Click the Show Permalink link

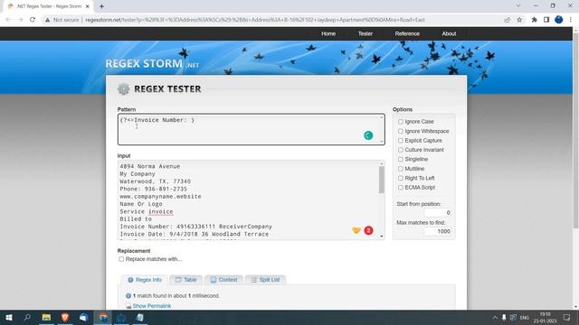151,306
